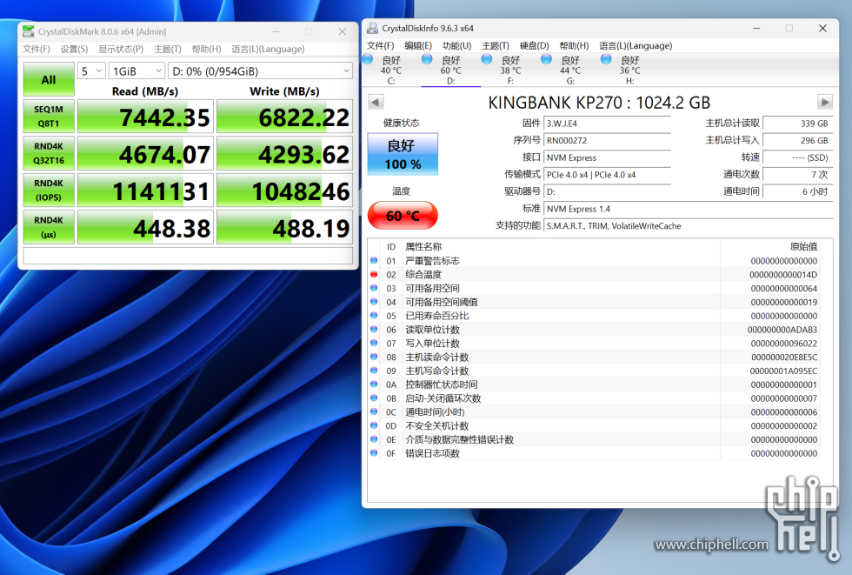Click status dot for 0F 错误日志项数
852x575 pixels.
point(374,452)
